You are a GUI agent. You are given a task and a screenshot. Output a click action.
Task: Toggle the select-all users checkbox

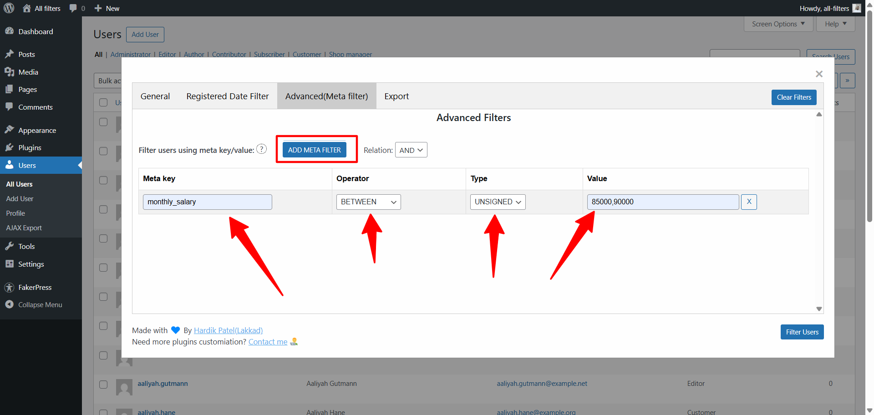coord(103,102)
